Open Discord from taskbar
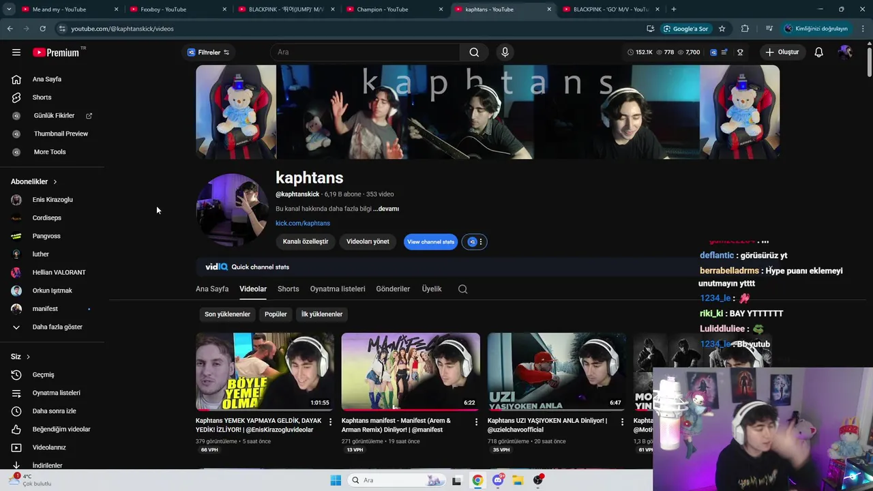The image size is (873, 491). tap(498, 480)
